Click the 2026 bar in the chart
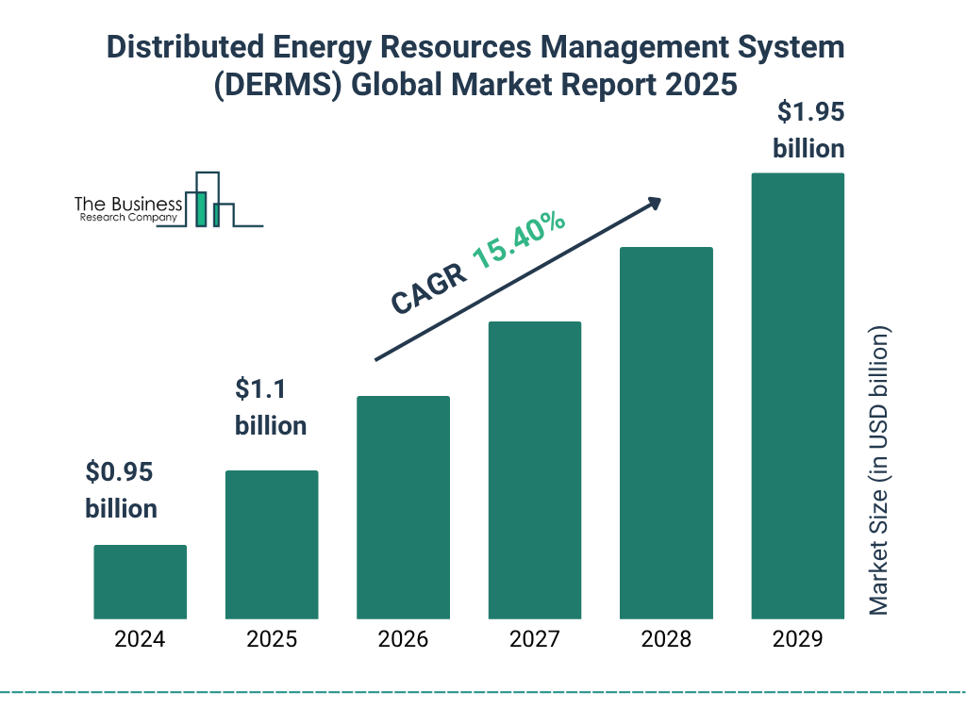This screenshot has height=724, width=966. 403,507
